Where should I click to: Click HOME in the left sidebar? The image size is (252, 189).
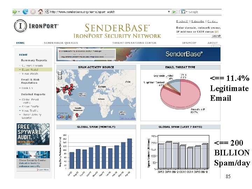click(23, 55)
